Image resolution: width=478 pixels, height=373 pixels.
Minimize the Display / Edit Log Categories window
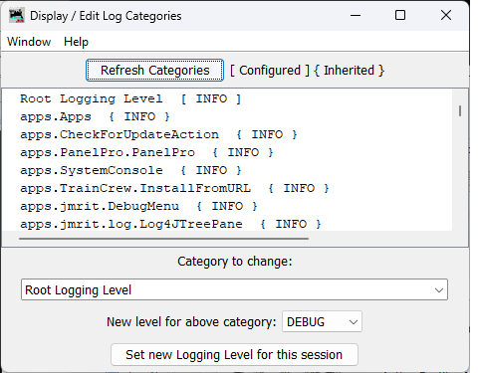click(356, 15)
